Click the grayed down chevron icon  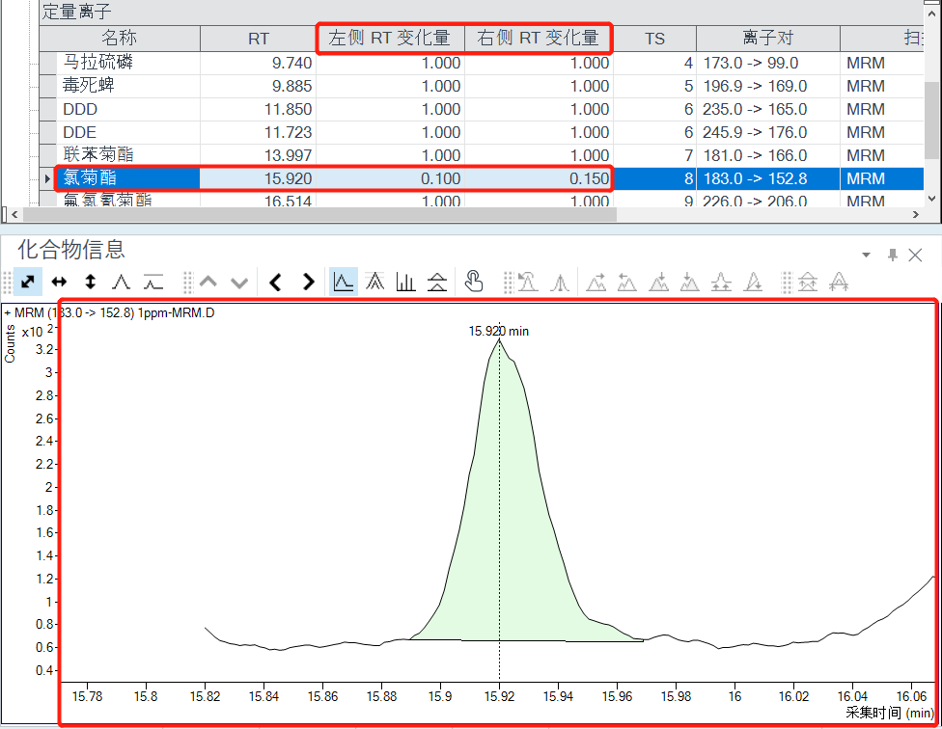(x=239, y=282)
